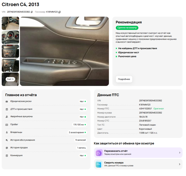Click the Аварийные аукционы gavel icon

7,117
